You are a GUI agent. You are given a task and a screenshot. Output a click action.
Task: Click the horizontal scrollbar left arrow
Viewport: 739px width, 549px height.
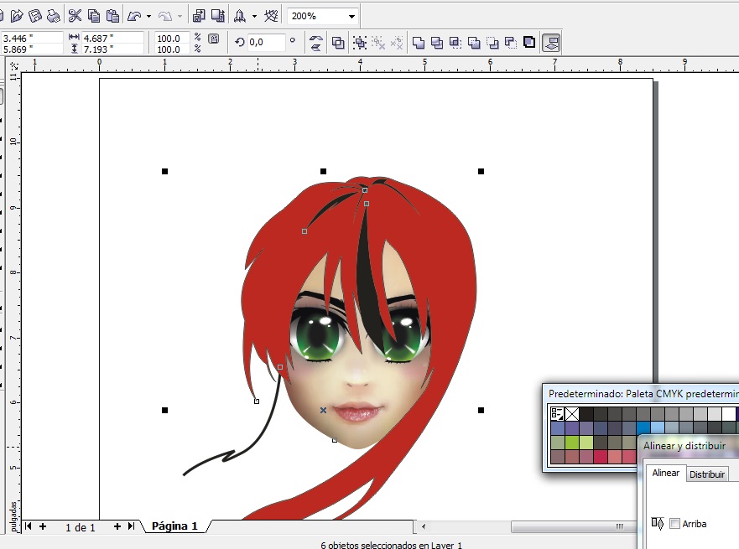click(423, 526)
